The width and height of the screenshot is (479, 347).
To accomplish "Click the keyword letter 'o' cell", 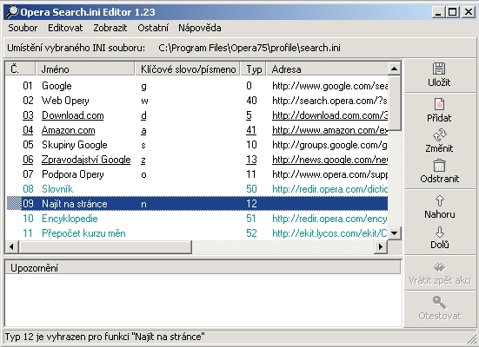I will 143,174.
